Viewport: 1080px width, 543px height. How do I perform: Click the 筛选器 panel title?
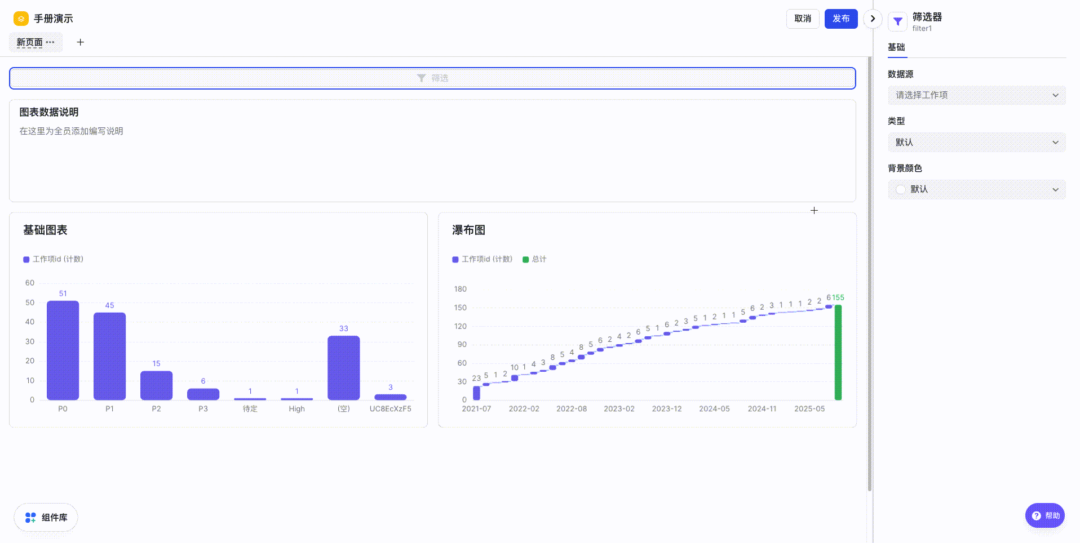tap(927, 17)
